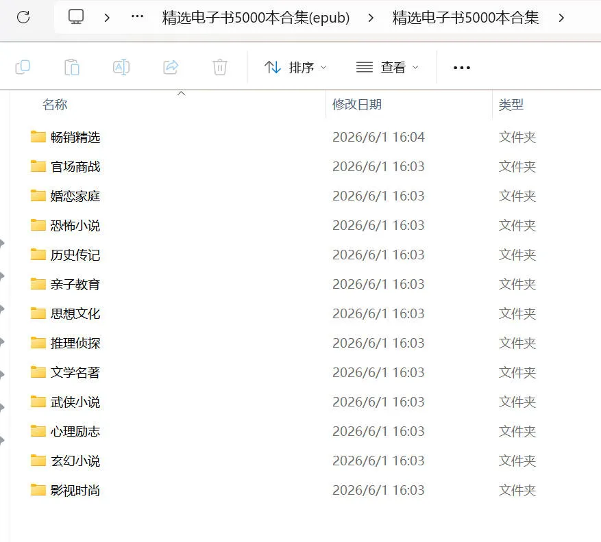Viewport: 601px width, 542px height.
Task: Click the folder icon of 历史传记
Action: (38, 254)
